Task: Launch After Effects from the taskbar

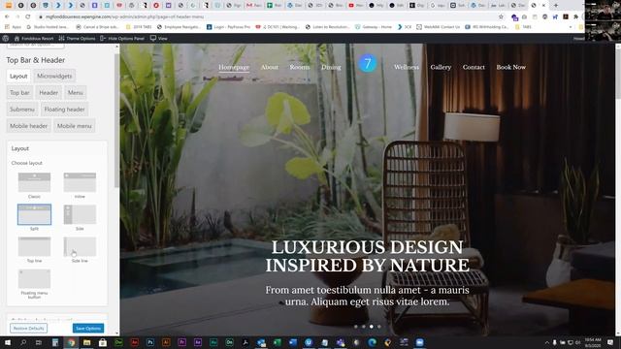Action: (198, 342)
